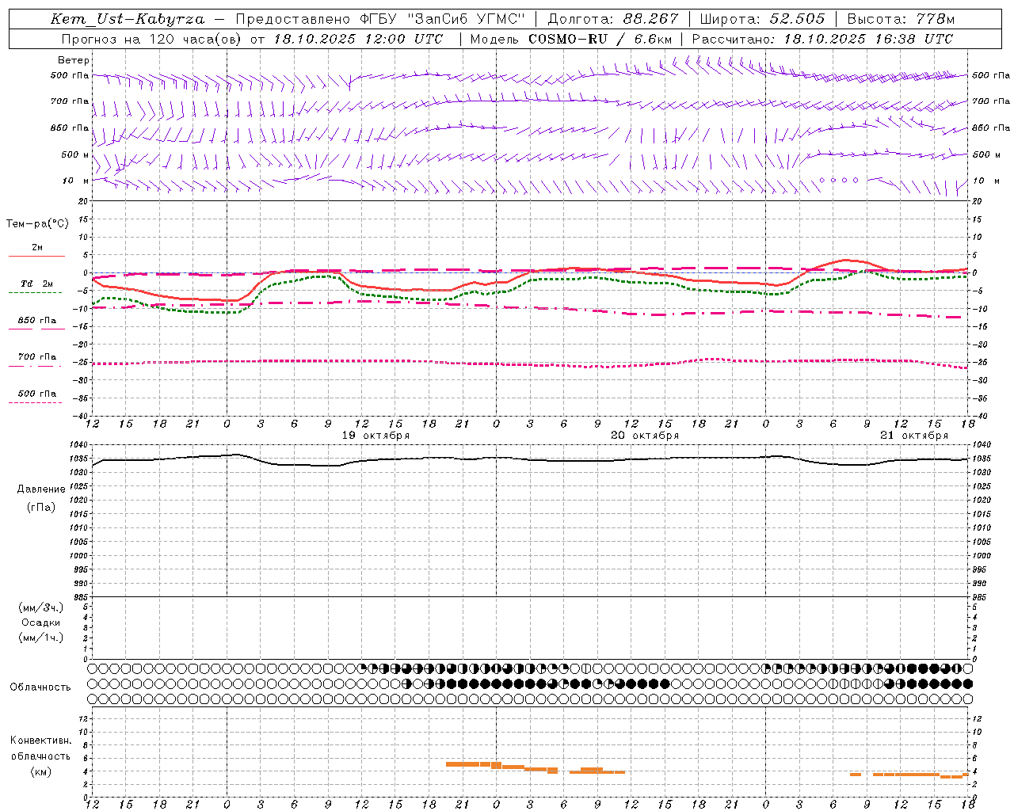
Task: Click the Высота: 778м header value
Action: (901, 19)
